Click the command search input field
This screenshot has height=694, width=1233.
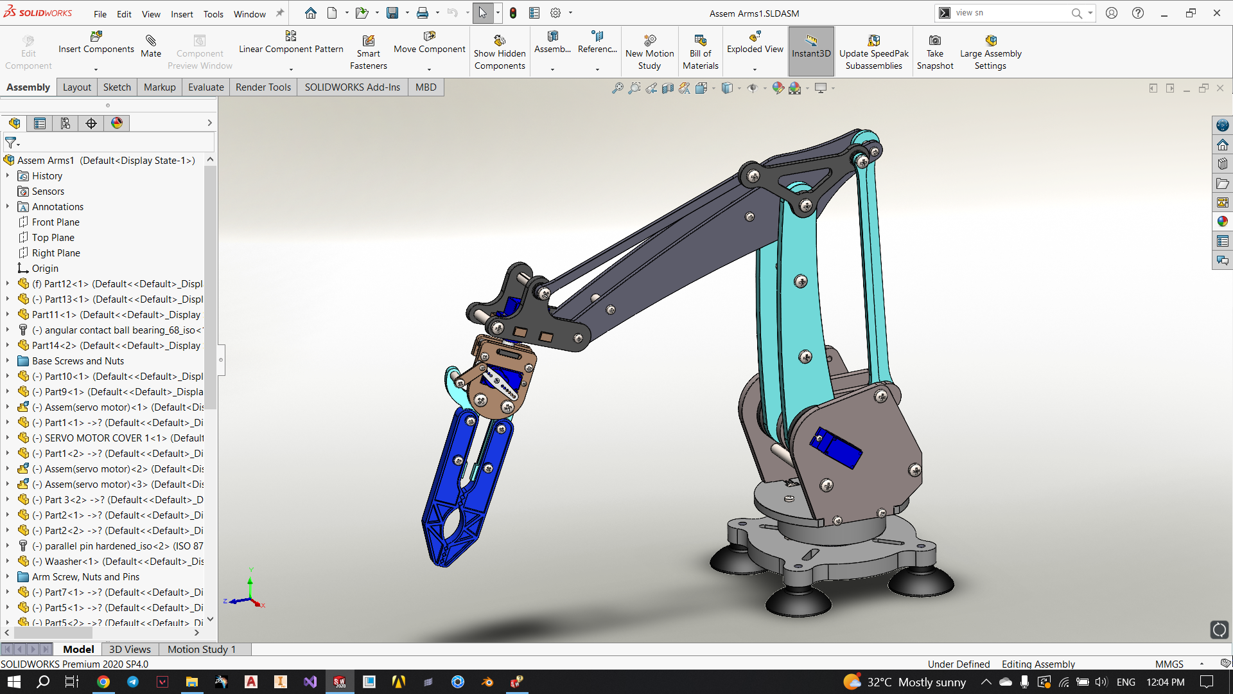pyautogui.click(x=1008, y=13)
